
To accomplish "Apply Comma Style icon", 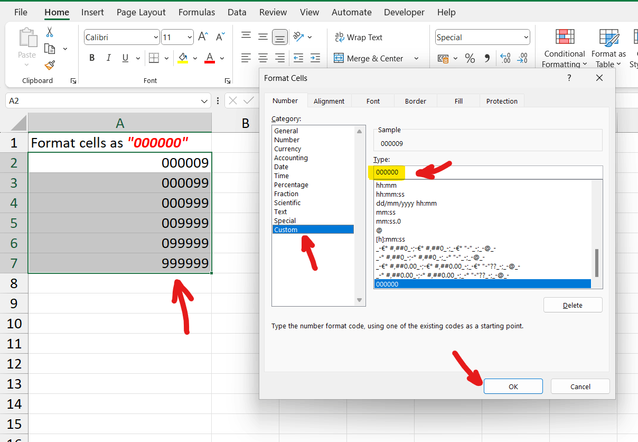I will (x=487, y=58).
